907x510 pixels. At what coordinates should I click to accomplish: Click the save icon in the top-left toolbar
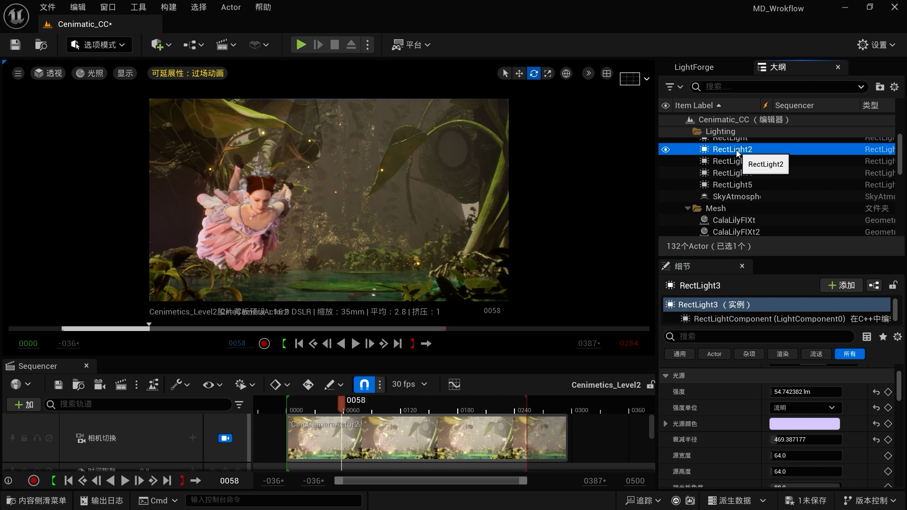[15, 44]
